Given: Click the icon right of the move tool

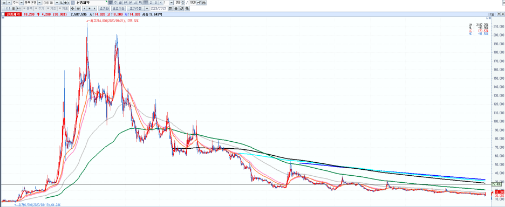Looking at the screenshot, I should (78, 9).
